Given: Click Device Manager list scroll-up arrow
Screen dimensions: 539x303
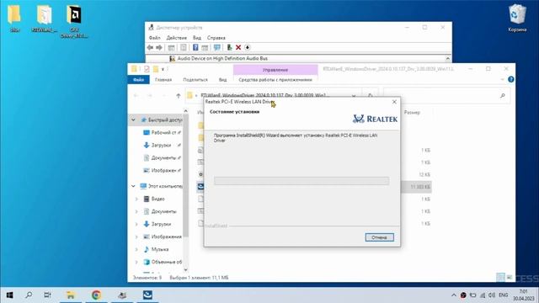Looking at the screenshot, I should [447, 58].
